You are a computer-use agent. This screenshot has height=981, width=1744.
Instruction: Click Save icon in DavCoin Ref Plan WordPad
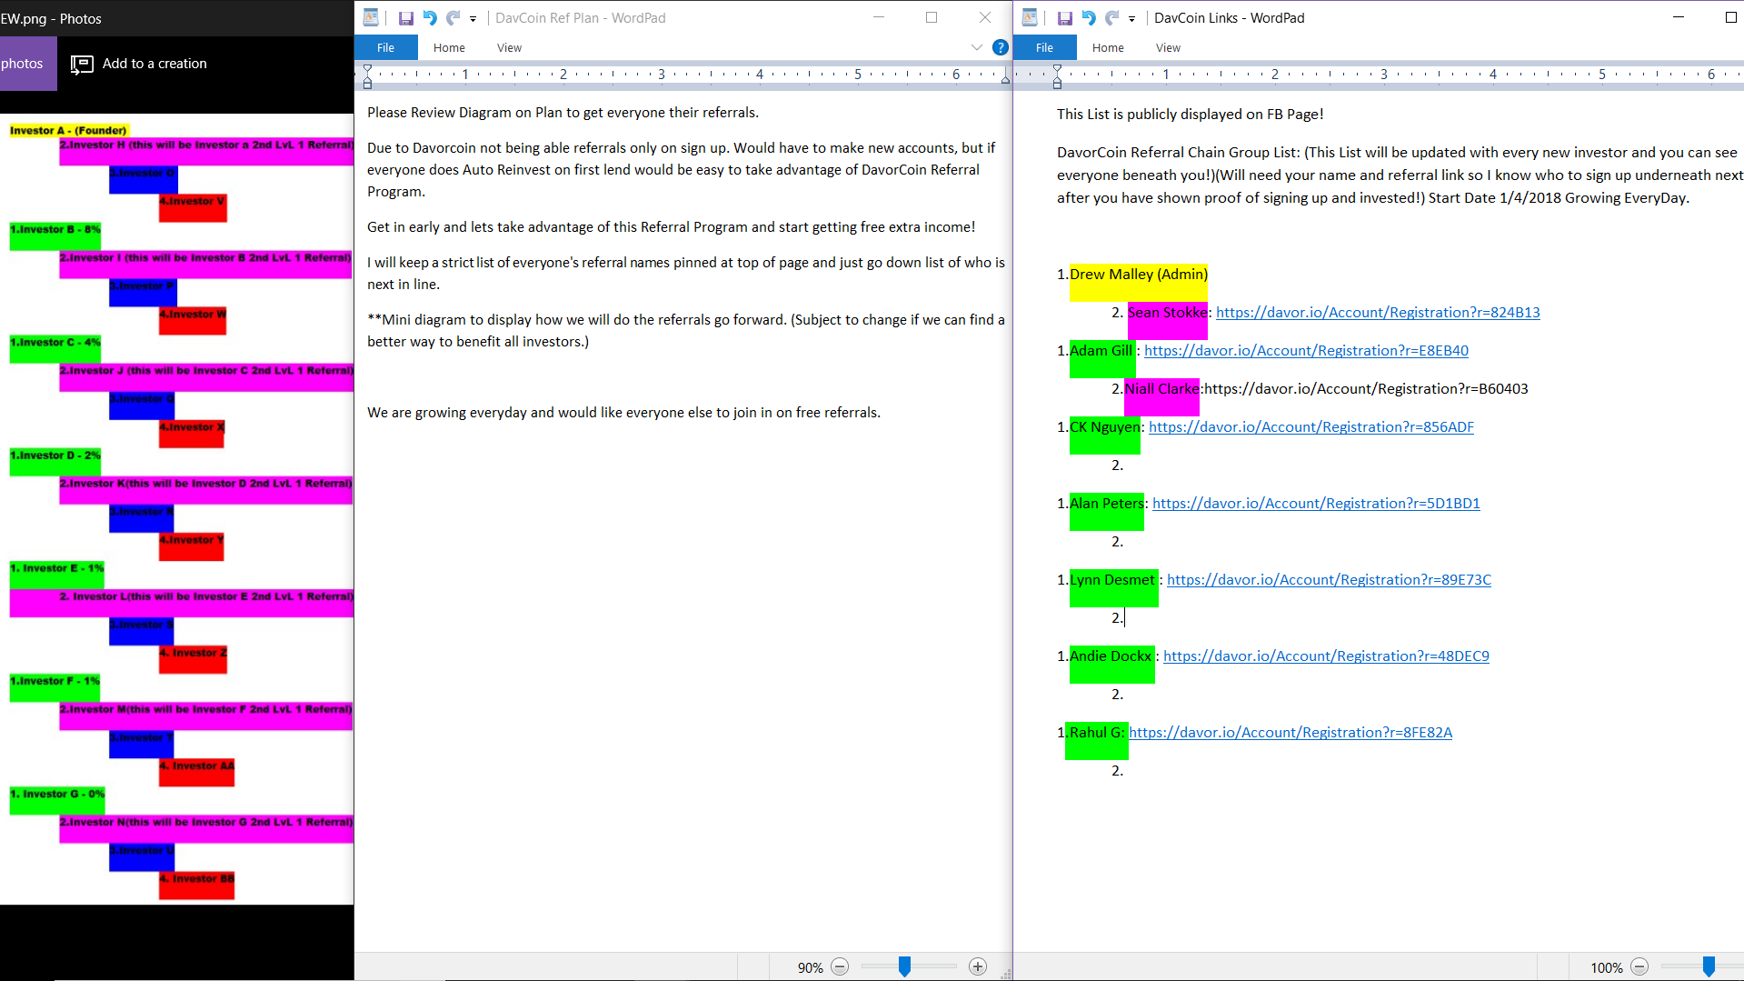click(405, 18)
